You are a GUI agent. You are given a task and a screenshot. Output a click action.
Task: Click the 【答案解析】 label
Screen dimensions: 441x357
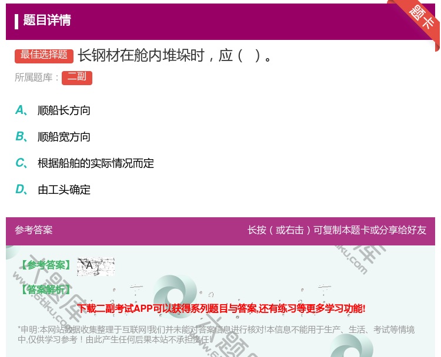pyautogui.click(x=46, y=289)
